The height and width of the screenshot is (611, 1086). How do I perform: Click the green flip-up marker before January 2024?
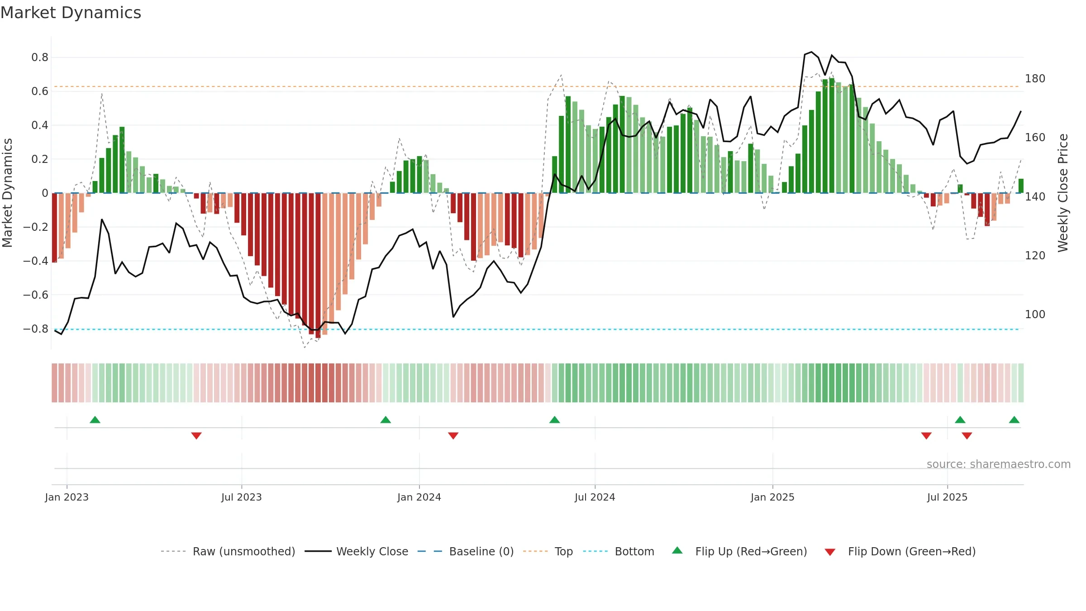pos(386,420)
